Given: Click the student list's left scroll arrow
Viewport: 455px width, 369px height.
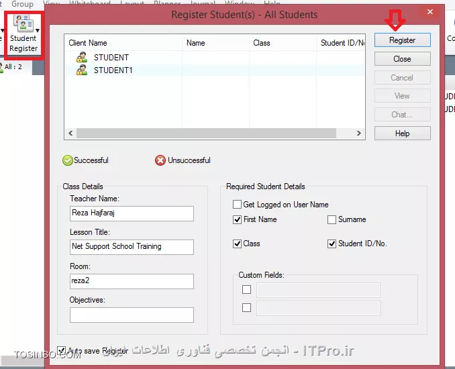Looking at the screenshot, I should pos(70,133).
